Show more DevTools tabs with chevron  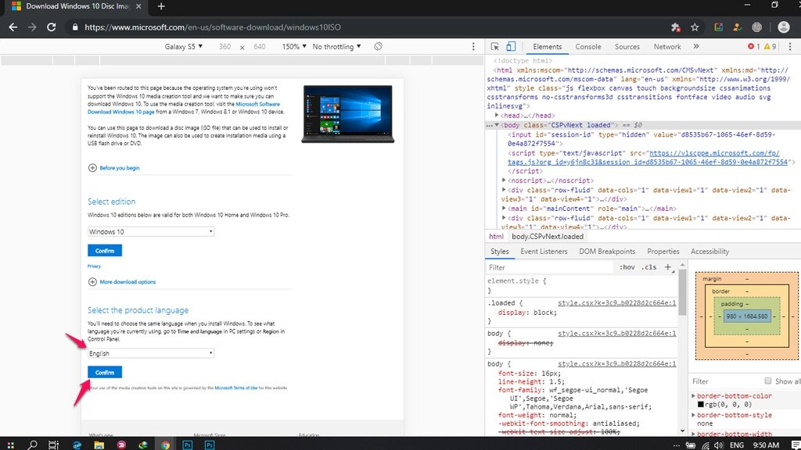[x=695, y=46]
